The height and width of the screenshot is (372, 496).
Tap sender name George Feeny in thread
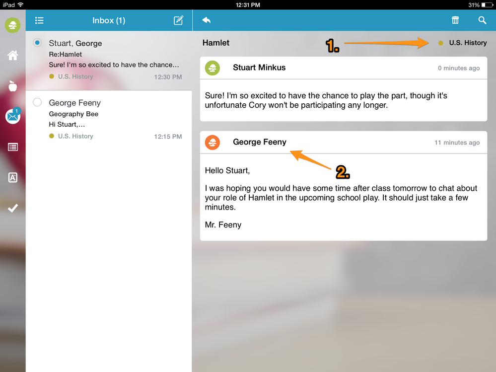click(x=259, y=142)
